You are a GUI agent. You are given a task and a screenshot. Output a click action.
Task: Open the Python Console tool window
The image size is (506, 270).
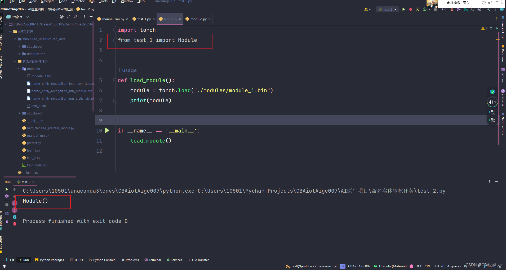102,260
